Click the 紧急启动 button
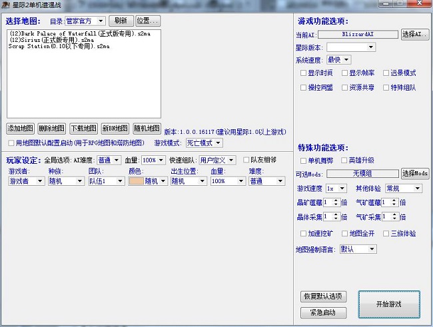 (x=323, y=312)
